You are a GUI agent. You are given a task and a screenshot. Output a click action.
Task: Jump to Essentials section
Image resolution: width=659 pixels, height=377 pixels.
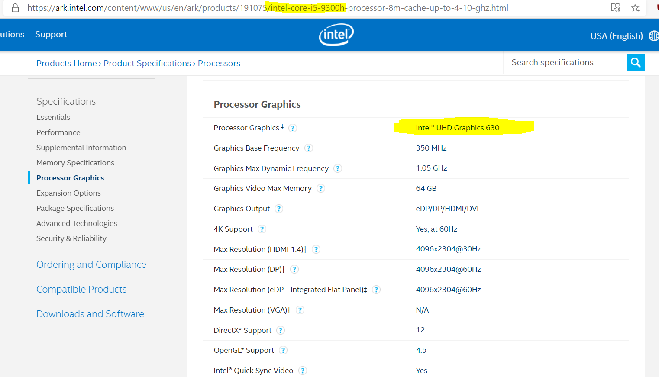point(53,117)
